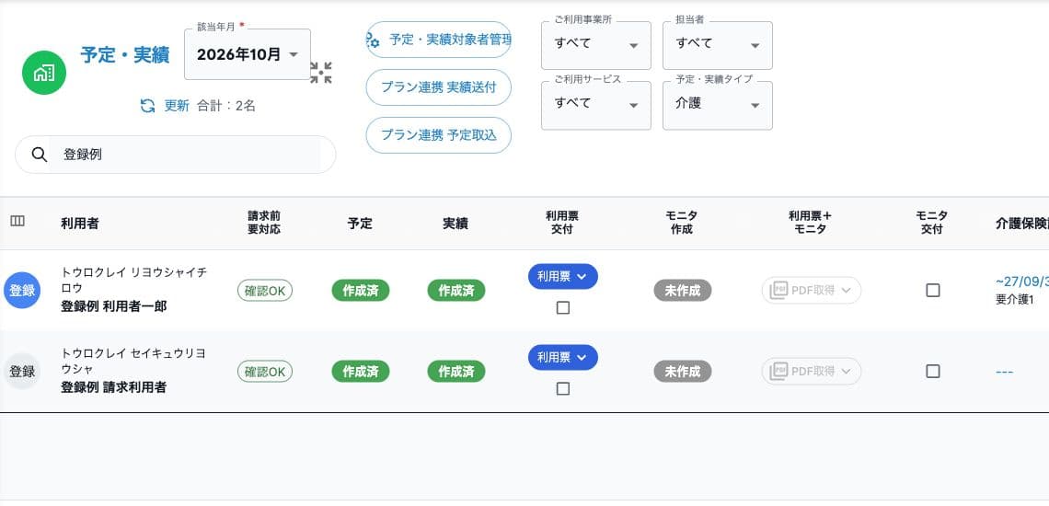Click the 合計:2名 count text
1049x506 pixels.
(226, 106)
